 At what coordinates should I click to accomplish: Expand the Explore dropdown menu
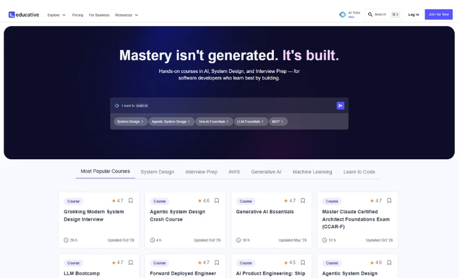click(x=56, y=15)
